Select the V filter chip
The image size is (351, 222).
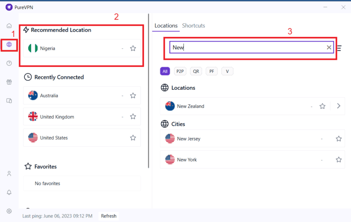pos(227,71)
